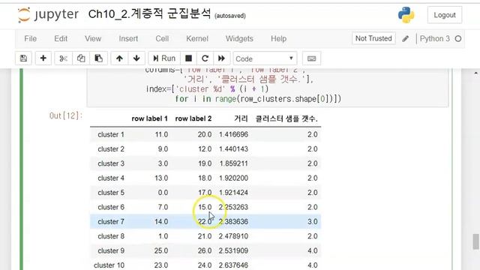480x270 pixels.
Task: Click distance value 2.478910
Action: (x=233, y=236)
